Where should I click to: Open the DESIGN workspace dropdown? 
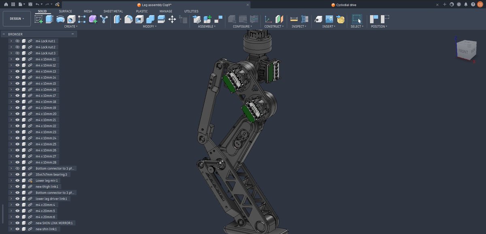coord(17,19)
